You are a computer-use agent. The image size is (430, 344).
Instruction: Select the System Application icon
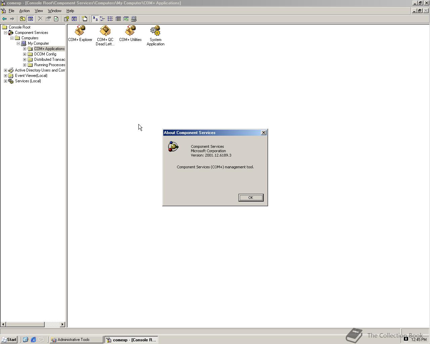[x=156, y=35]
